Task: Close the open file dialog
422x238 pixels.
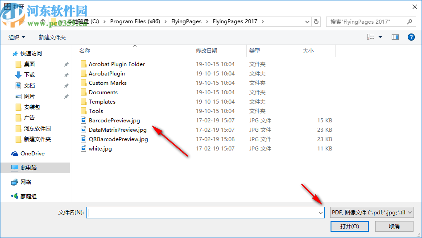Action: (415, 7)
